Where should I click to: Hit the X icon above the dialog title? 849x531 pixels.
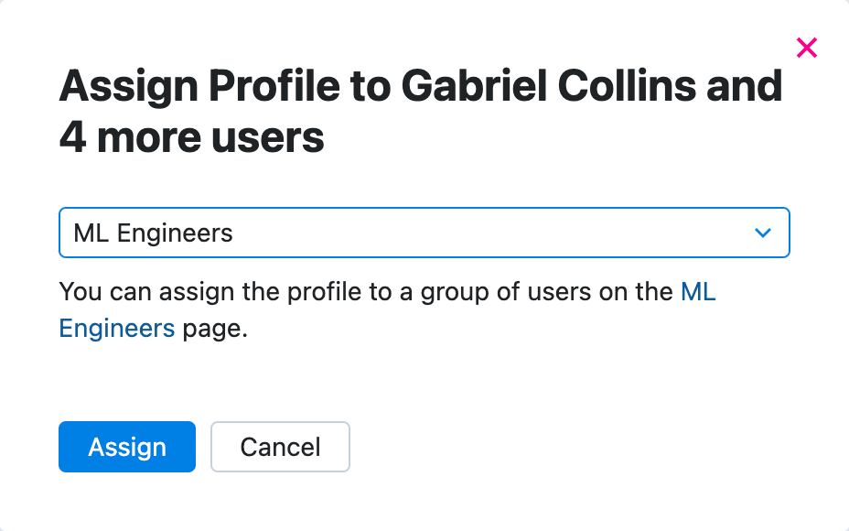click(806, 48)
